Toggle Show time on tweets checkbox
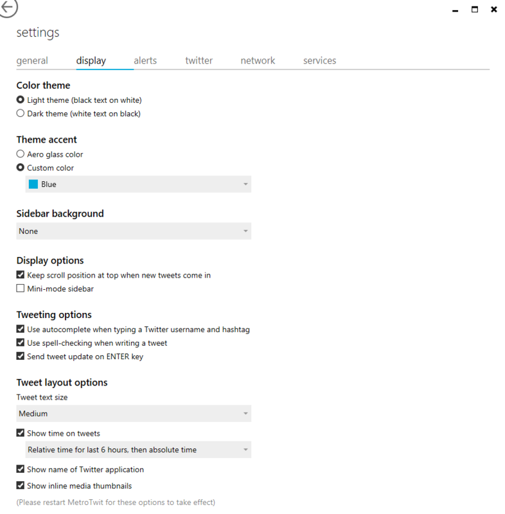Screen dimensions: 505x514 point(21,433)
